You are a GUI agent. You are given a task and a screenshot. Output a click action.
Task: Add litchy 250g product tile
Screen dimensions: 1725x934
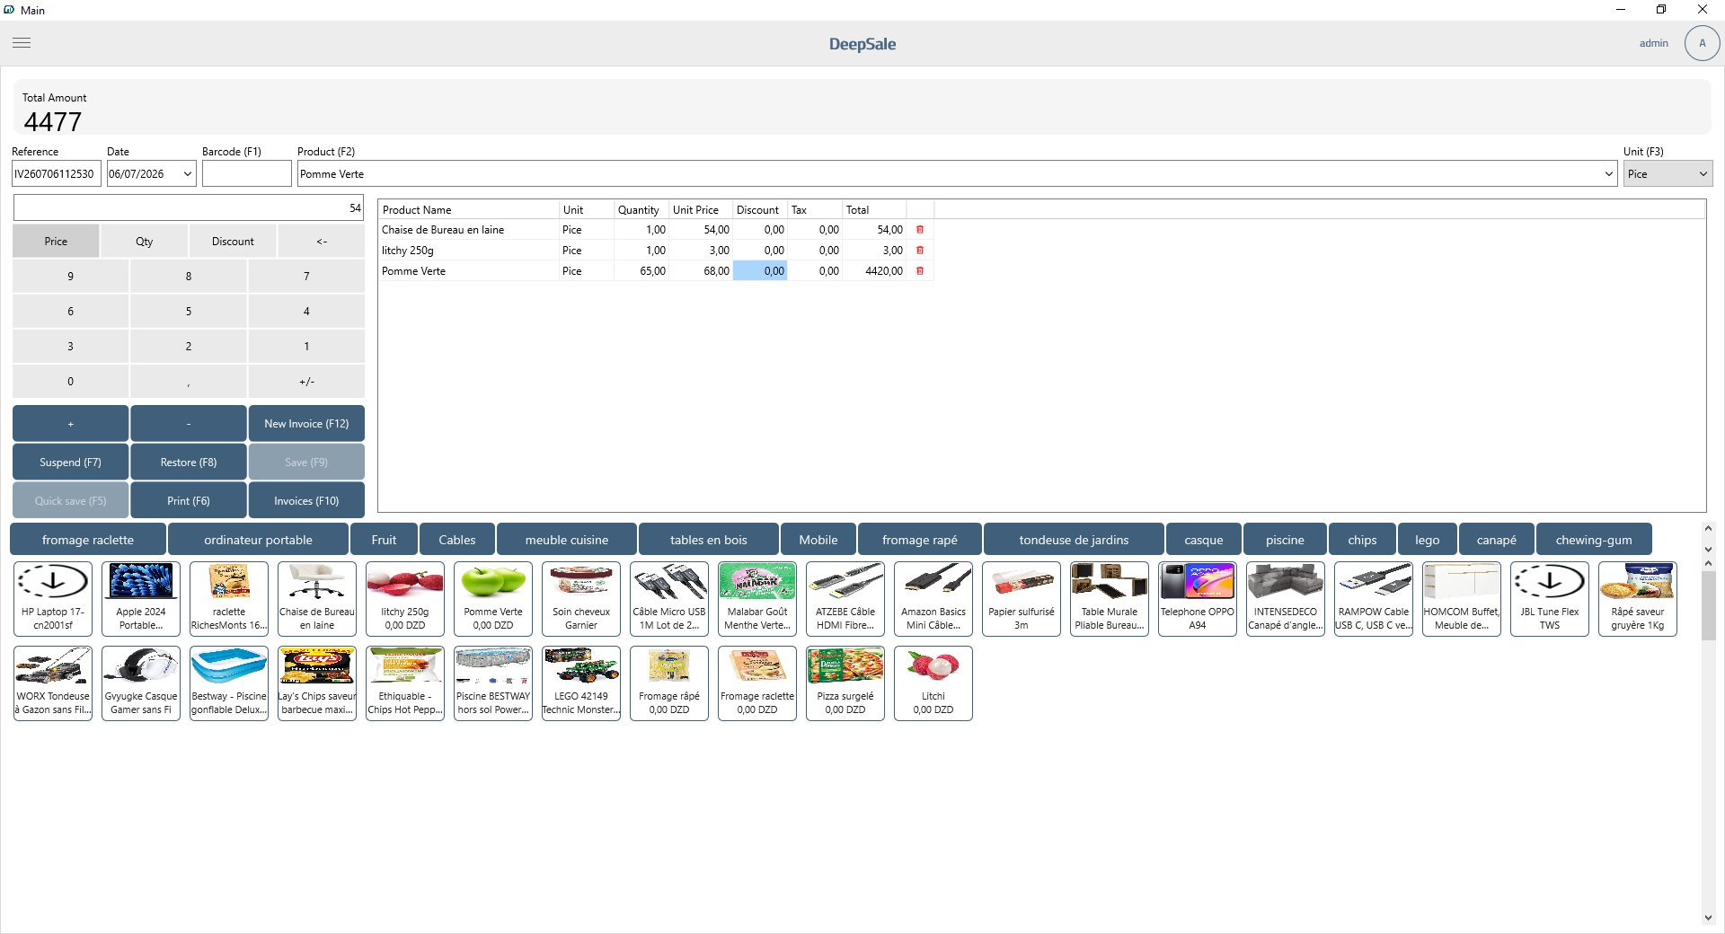click(x=405, y=599)
